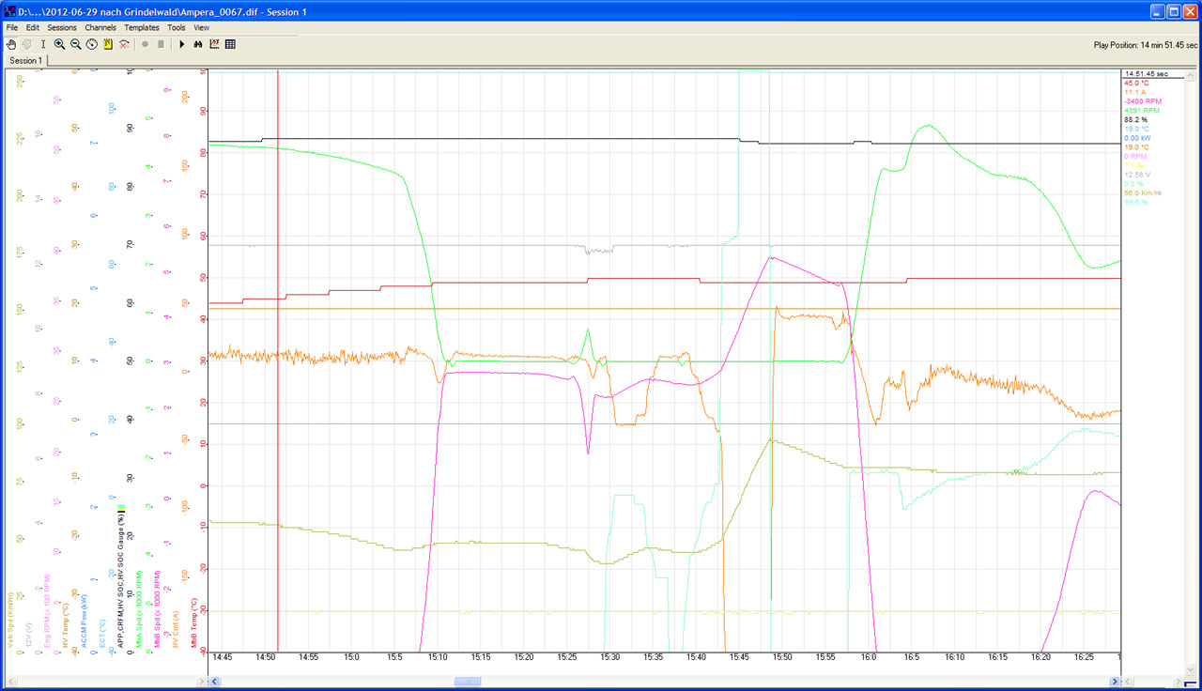Open the yellow notepad icon
Image resolution: width=1202 pixels, height=691 pixels.
[108, 44]
